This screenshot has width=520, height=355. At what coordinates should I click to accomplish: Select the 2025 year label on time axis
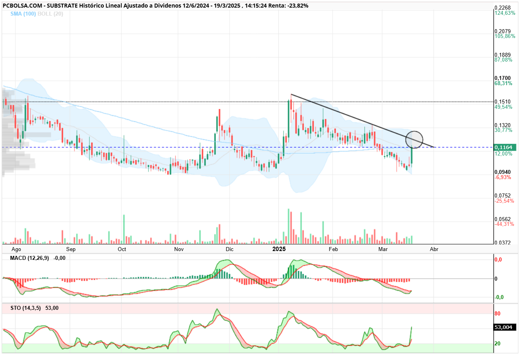(x=279, y=249)
